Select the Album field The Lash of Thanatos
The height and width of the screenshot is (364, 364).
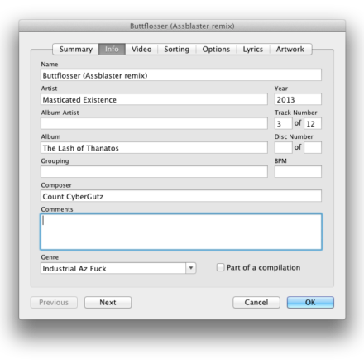tap(154, 147)
